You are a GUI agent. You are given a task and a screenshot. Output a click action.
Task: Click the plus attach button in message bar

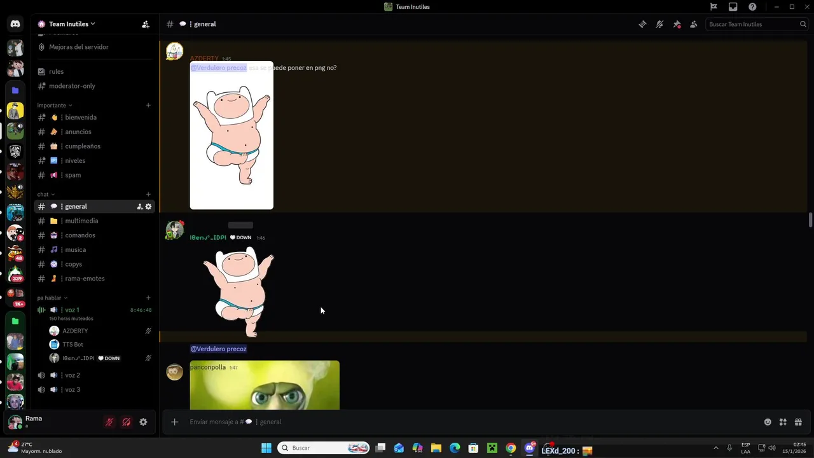click(174, 422)
